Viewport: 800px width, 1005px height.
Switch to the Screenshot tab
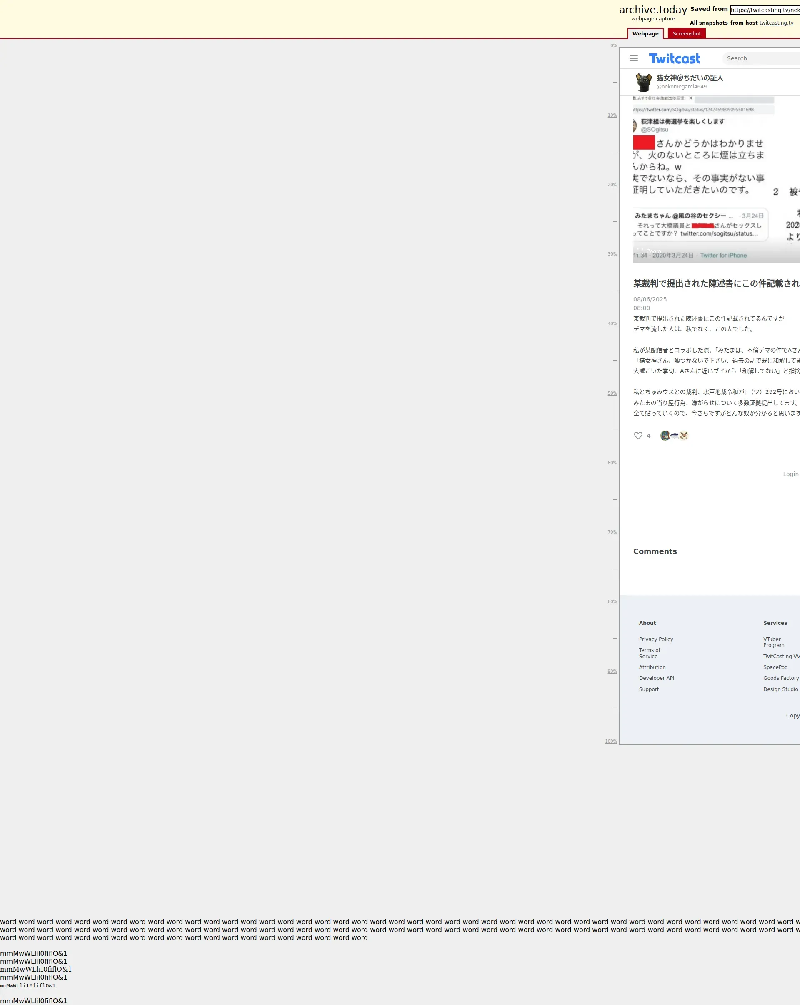686,34
